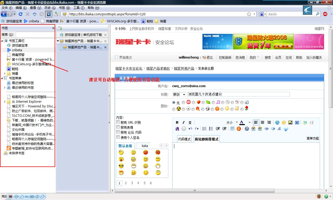Pick the font color swatch button
This screenshot has width=333, height=200.
(242, 122)
